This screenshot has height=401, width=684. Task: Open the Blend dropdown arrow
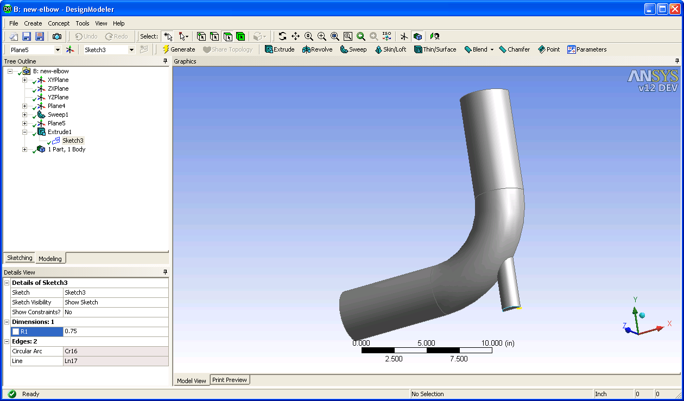click(492, 49)
